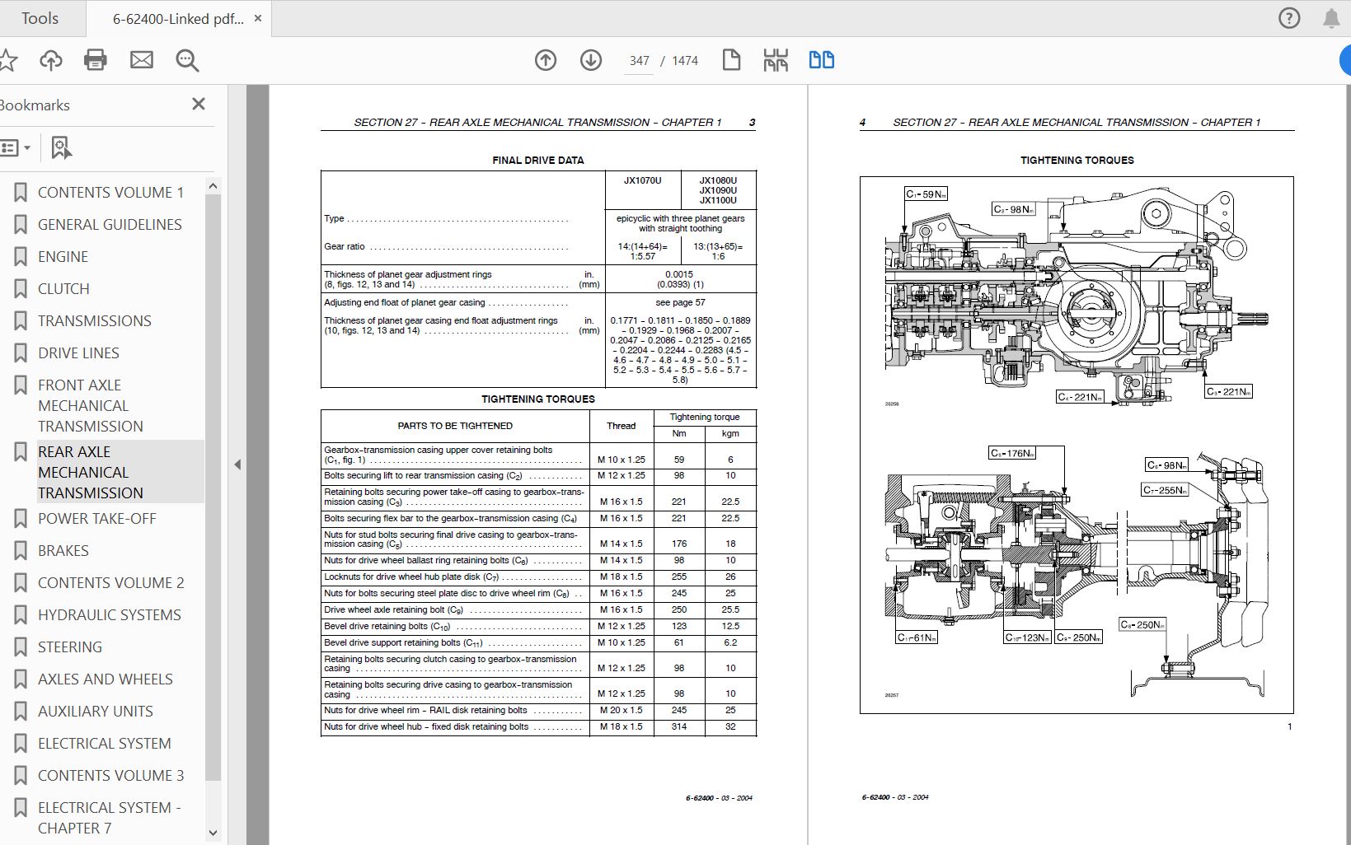
Task: Click the bookmark star icon
Action: (x=8, y=59)
